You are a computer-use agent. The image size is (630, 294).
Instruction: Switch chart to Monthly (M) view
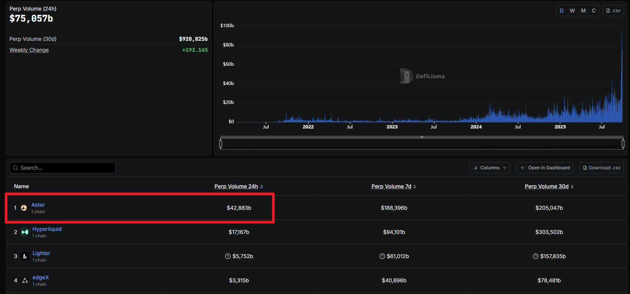pos(583,11)
